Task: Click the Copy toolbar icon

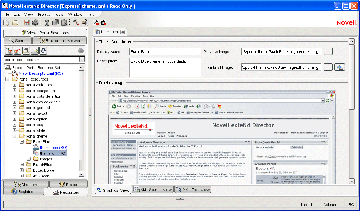Action: (x=56, y=22)
